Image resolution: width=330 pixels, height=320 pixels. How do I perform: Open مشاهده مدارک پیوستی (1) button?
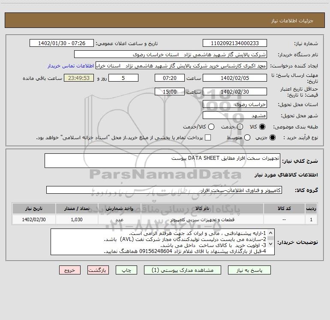183,270
